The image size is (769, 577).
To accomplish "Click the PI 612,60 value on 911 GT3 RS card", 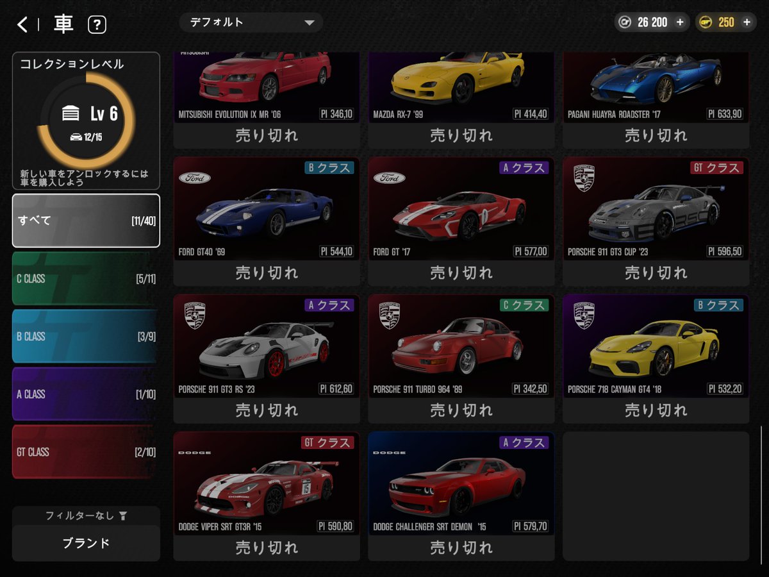I will 336,389.
